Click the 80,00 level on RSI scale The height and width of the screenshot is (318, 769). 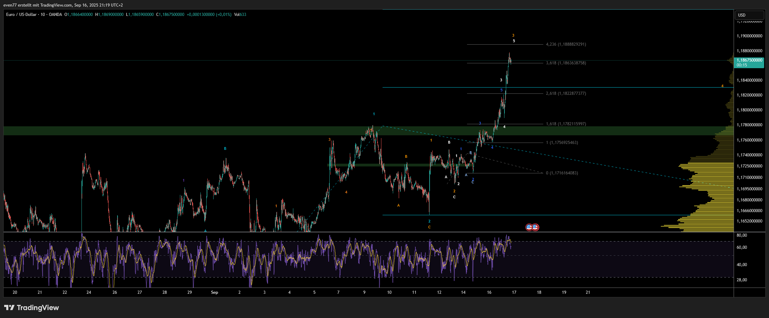pos(742,235)
